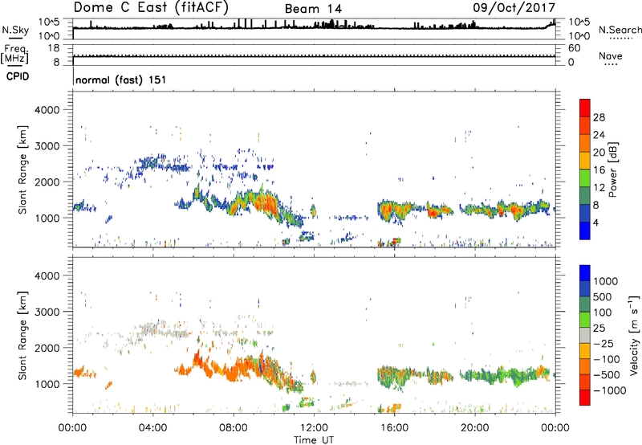642x445 pixels.
Task: Click the 'normal (fast) 151' text
Action: [x=121, y=80]
